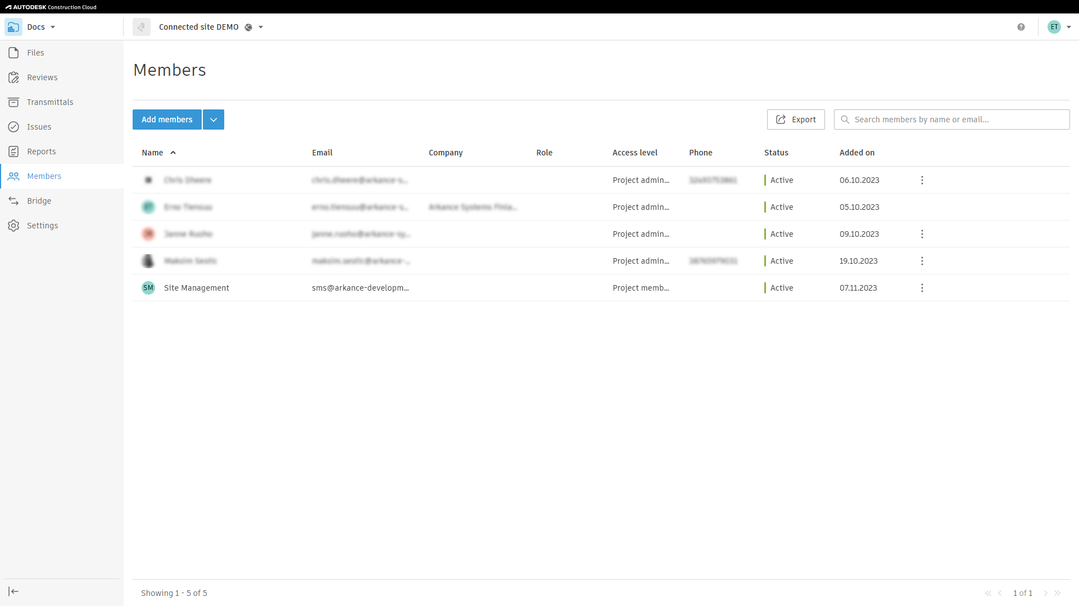Go to Reviews in the sidebar
This screenshot has width=1079, height=606.
42,77
